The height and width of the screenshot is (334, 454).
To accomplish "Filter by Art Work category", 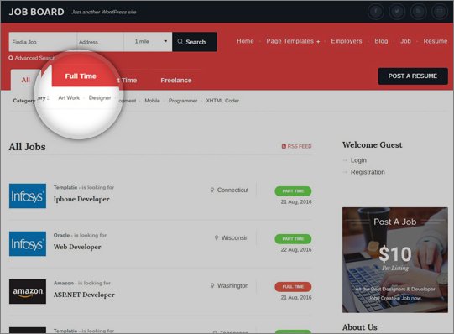I will pos(69,98).
